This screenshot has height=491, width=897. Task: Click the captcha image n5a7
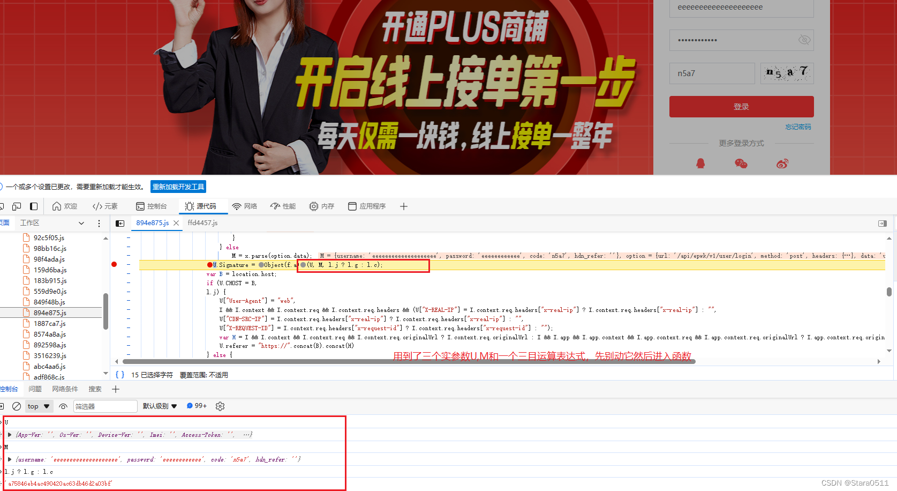(x=787, y=73)
